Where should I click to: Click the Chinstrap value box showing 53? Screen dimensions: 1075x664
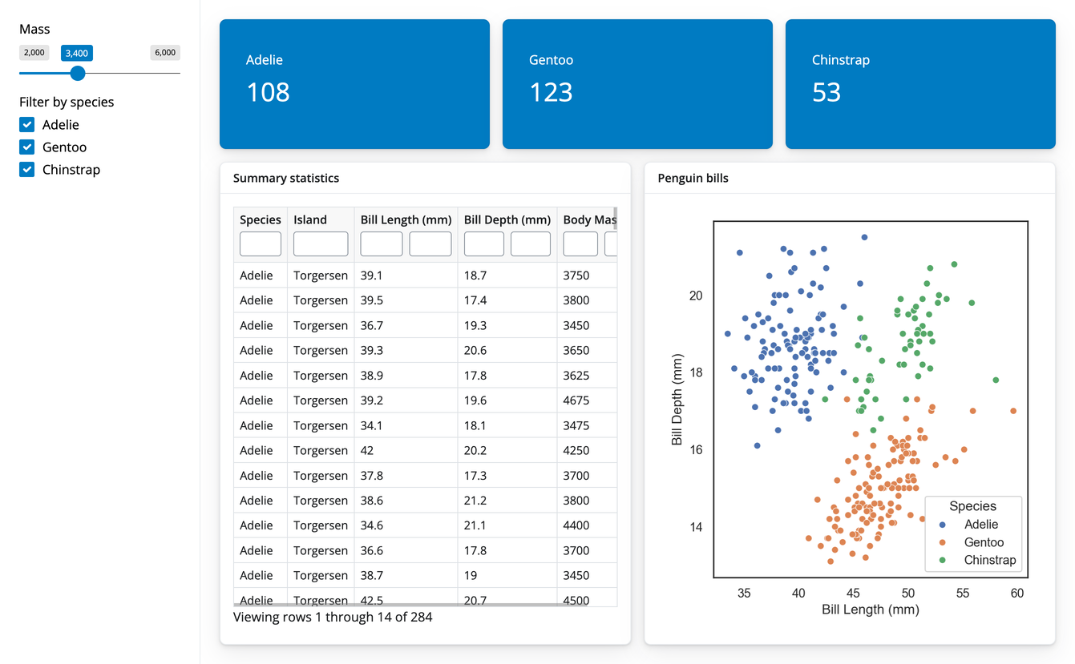click(920, 84)
